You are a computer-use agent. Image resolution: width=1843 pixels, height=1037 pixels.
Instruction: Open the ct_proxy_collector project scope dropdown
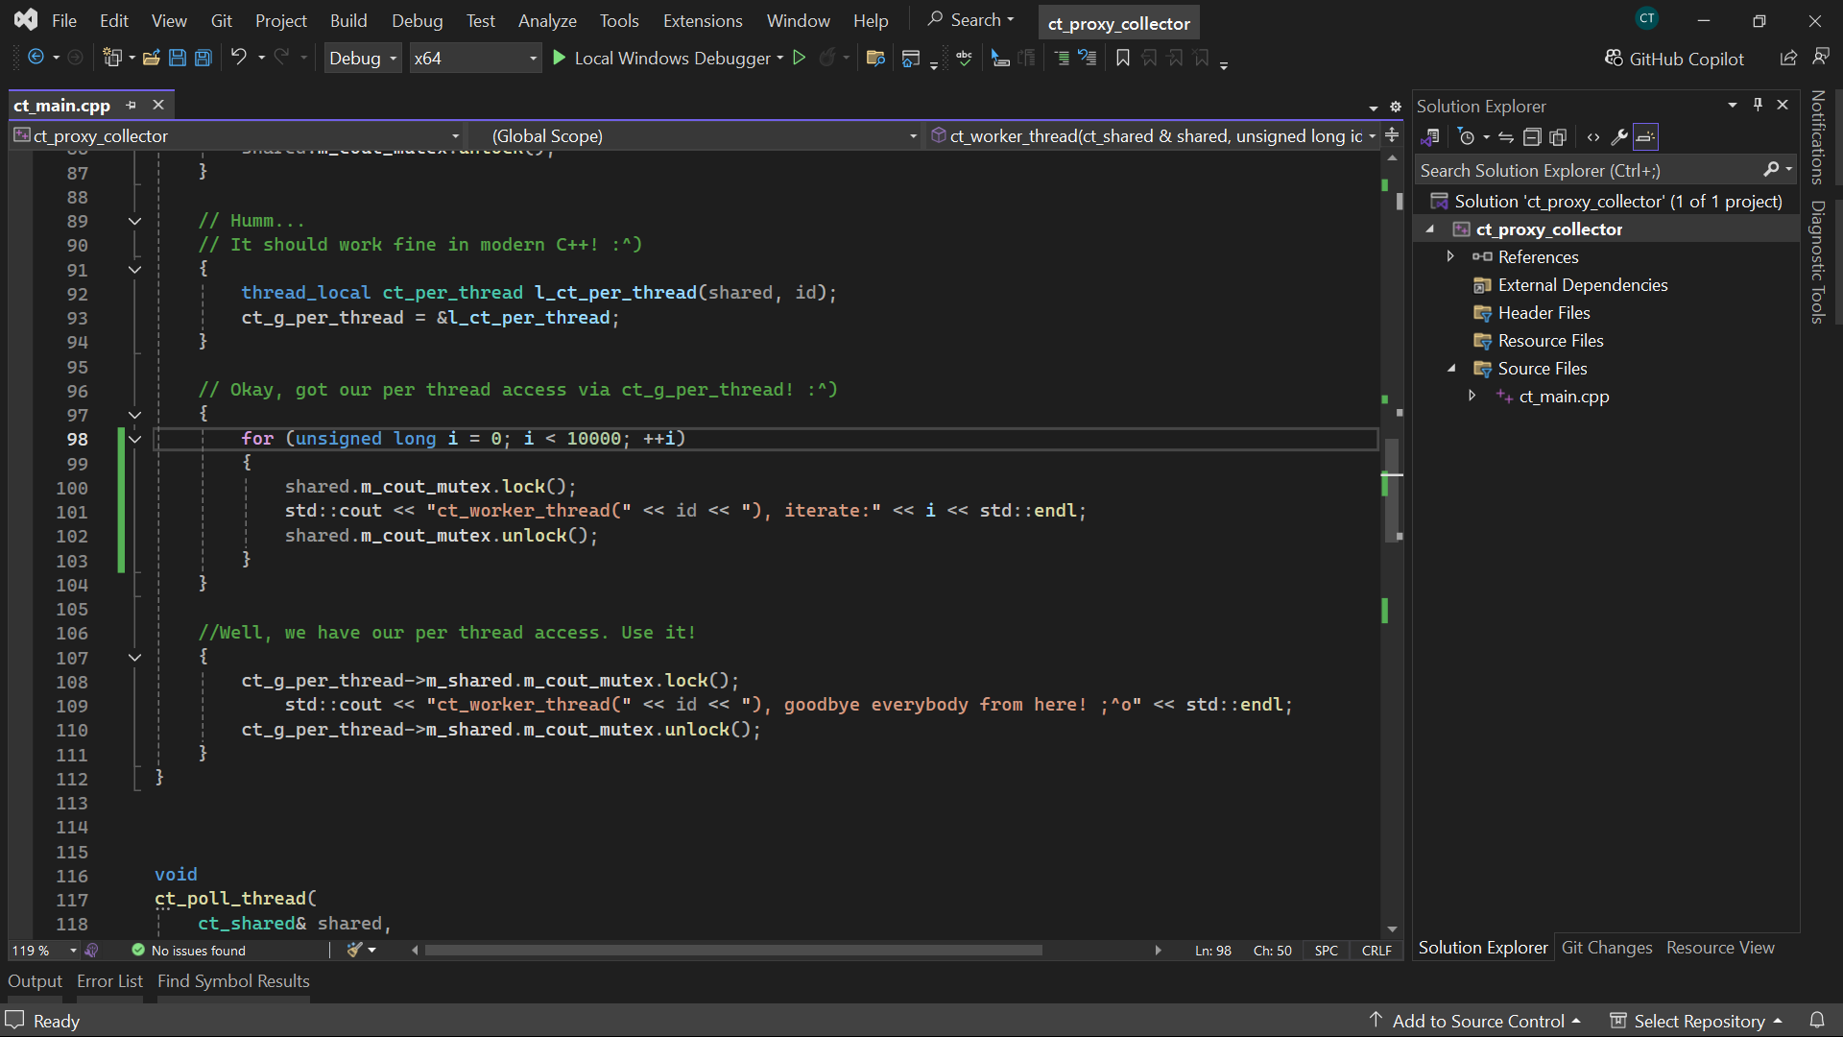236,136
